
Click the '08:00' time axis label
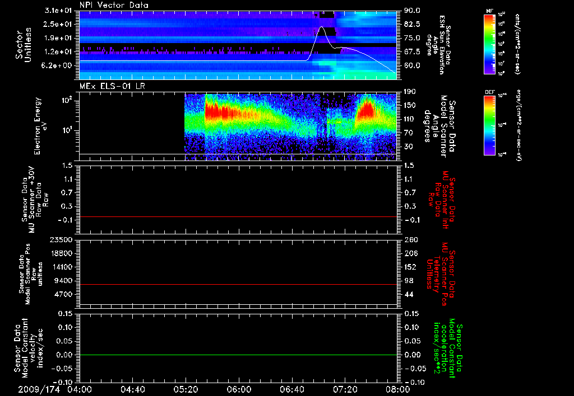tap(397, 389)
